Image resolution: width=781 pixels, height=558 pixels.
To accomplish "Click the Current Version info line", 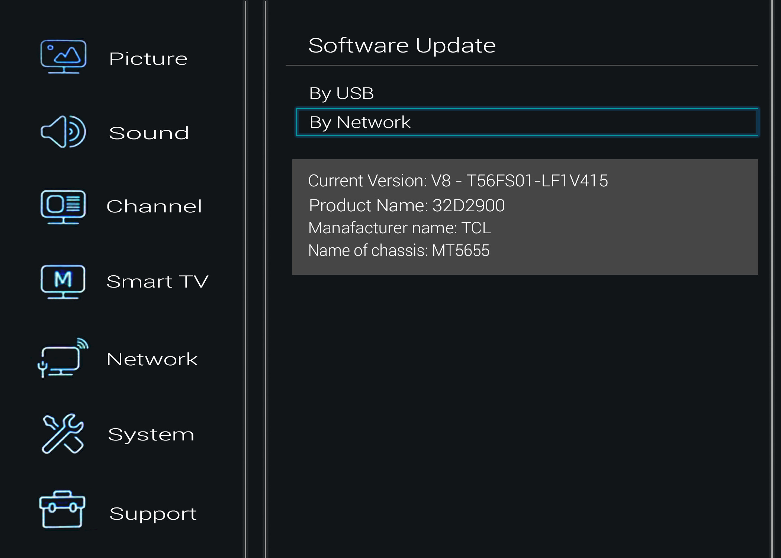I will tap(458, 181).
